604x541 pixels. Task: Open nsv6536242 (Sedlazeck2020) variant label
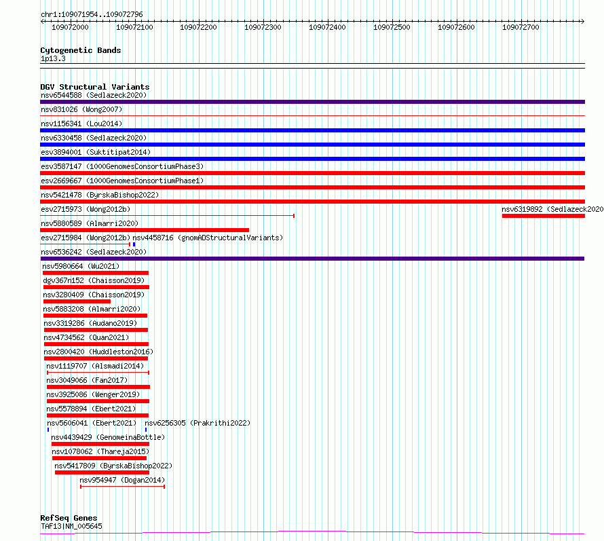94,252
